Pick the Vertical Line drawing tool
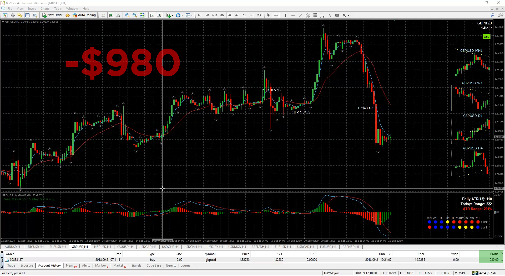Screen dimensions: 505x276 (x=285, y=15)
